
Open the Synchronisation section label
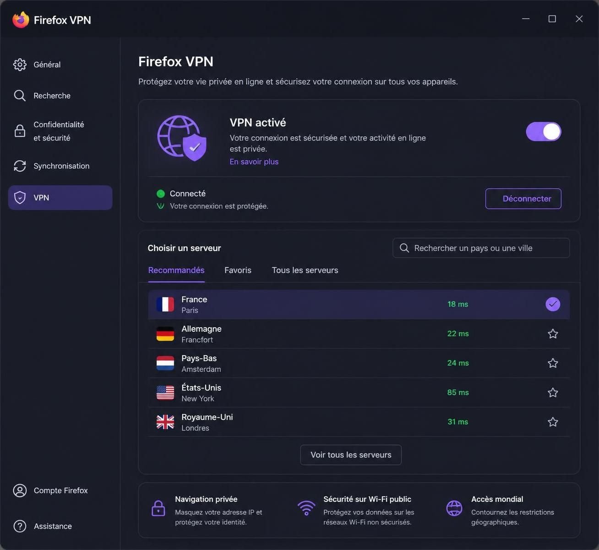[61, 166]
